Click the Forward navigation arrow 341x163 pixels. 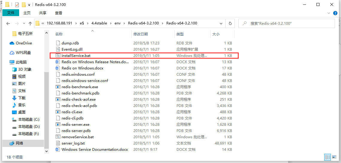tap(17, 24)
